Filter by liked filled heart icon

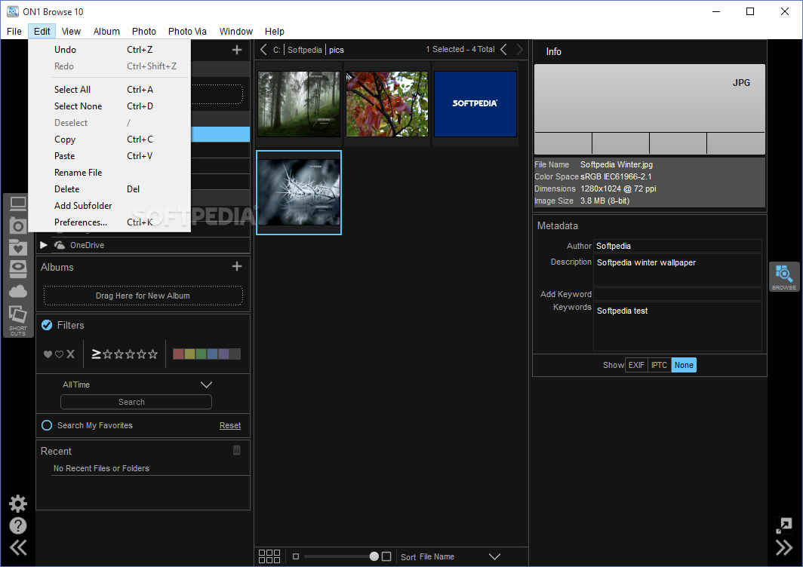pos(48,354)
